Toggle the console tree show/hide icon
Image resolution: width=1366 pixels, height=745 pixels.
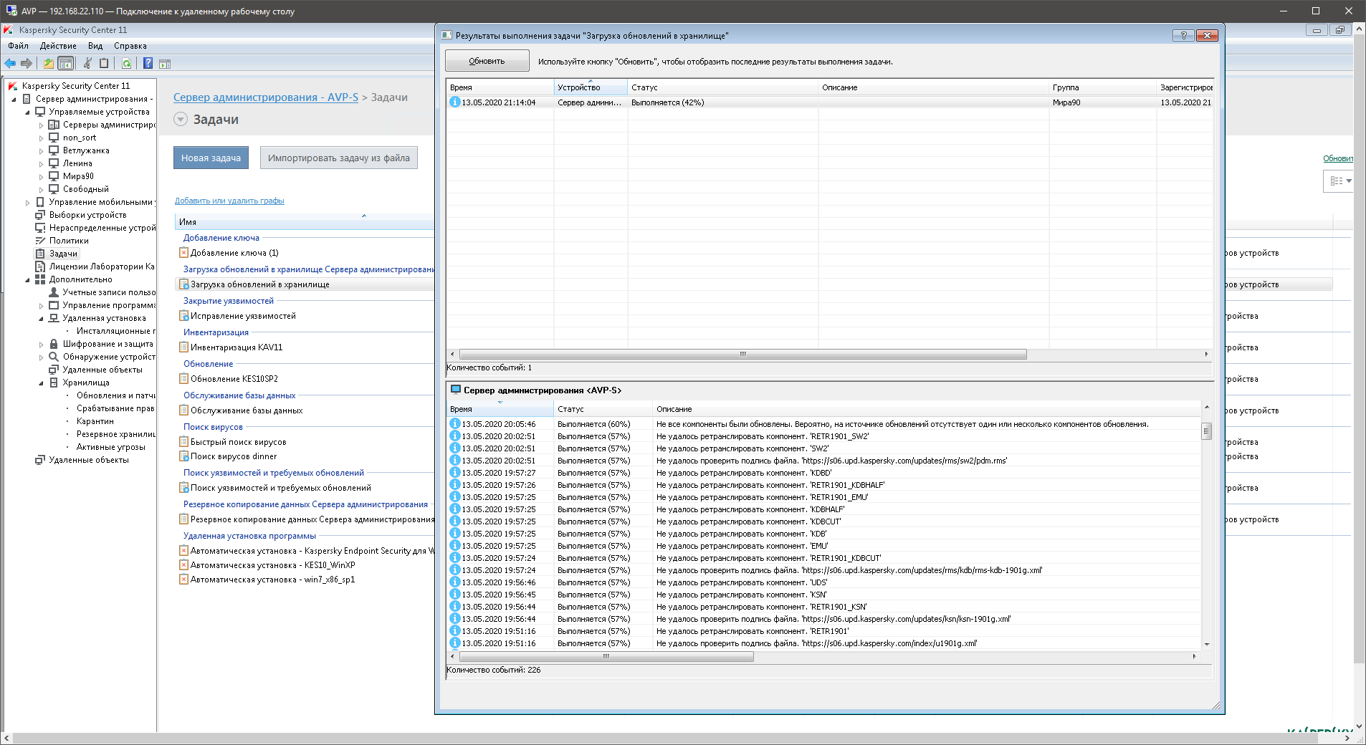click(65, 64)
